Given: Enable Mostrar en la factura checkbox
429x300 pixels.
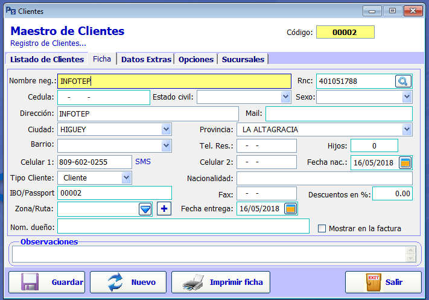Looking at the screenshot, I should [x=322, y=229].
